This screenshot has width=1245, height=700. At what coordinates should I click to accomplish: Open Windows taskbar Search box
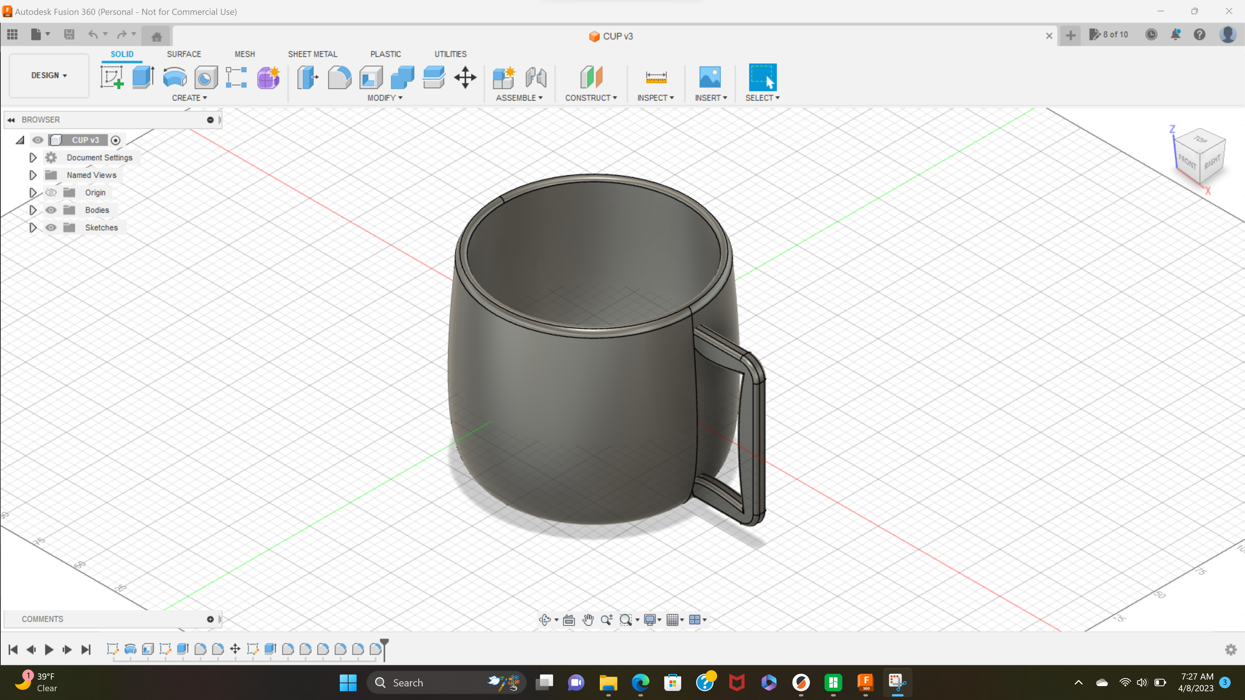click(x=446, y=682)
